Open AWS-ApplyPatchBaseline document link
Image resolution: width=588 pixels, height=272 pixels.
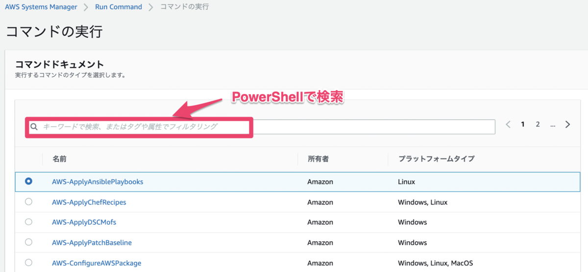tap(92, 243)
